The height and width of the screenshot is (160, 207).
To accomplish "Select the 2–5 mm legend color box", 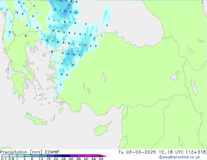I will (x=28, y=156).
